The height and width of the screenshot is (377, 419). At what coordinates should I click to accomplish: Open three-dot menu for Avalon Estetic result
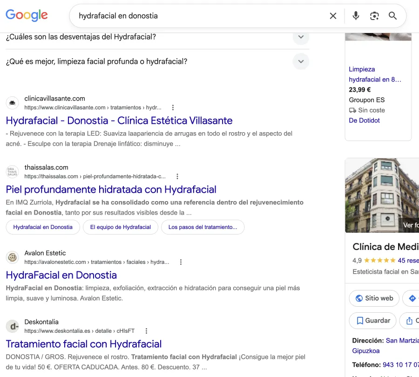click(x=181, y=262)
